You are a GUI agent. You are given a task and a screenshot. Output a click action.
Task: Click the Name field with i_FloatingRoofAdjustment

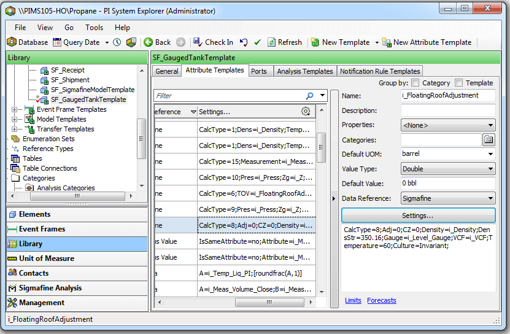point(448,95)
